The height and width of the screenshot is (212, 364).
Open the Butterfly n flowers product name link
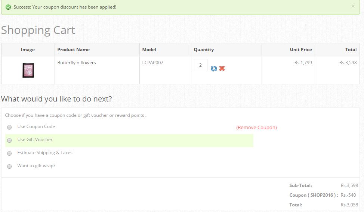pos(77,63)
